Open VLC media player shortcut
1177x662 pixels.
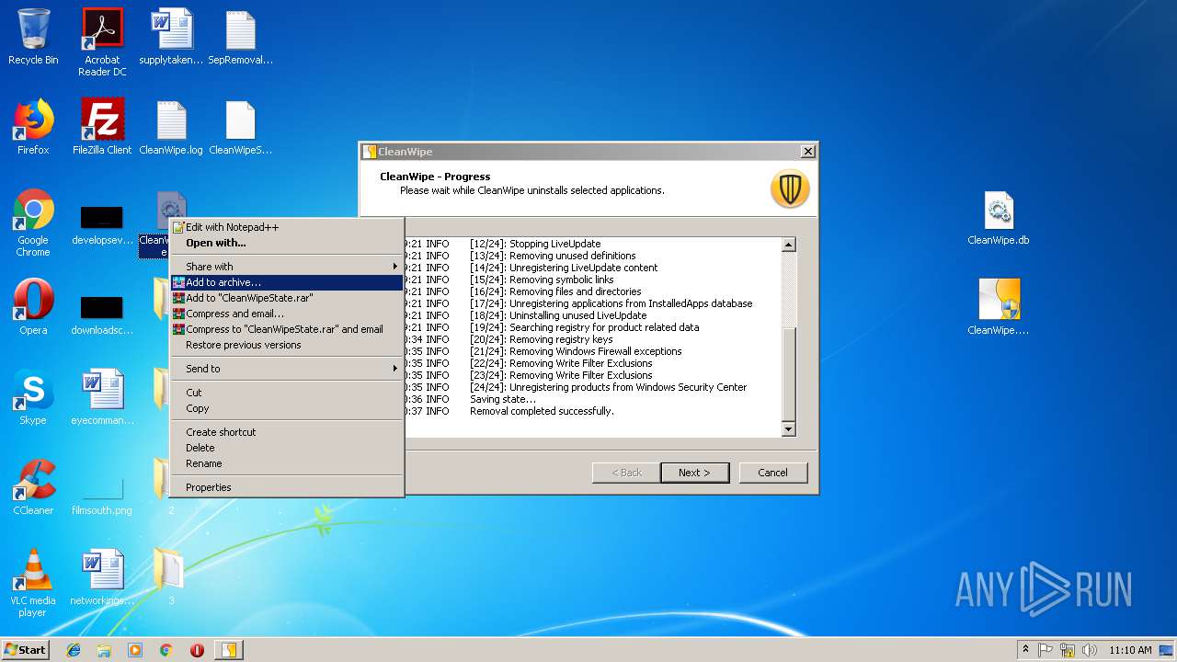33,583
